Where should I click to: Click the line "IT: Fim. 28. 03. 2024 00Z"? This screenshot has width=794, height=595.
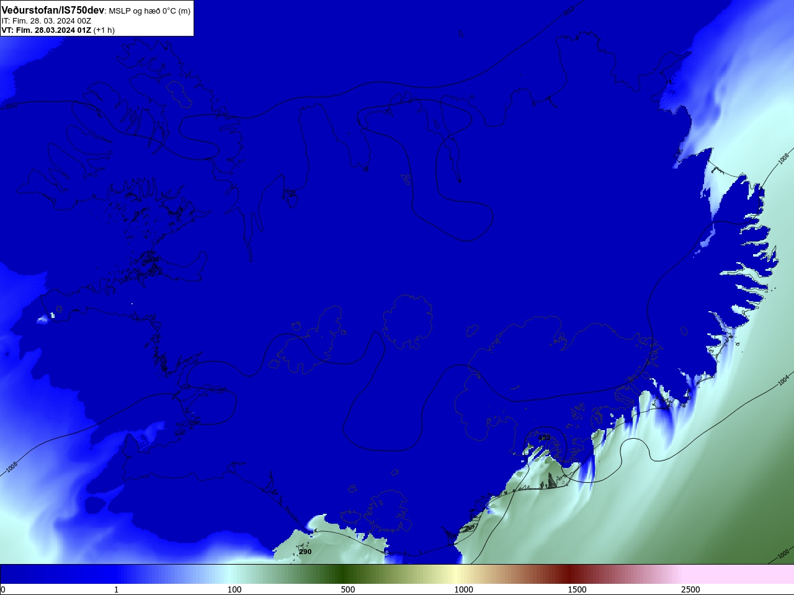point(47,21)
